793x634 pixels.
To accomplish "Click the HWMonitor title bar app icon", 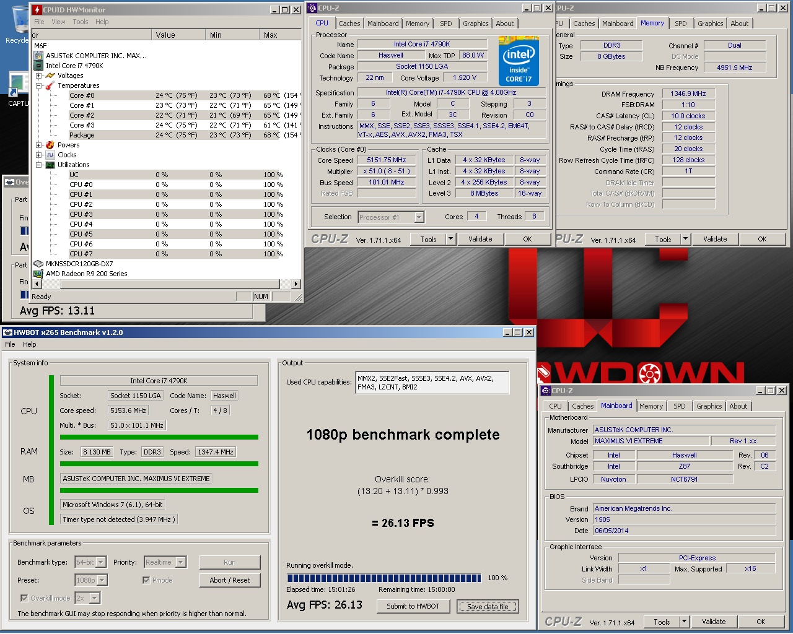I will coord(37,9).
